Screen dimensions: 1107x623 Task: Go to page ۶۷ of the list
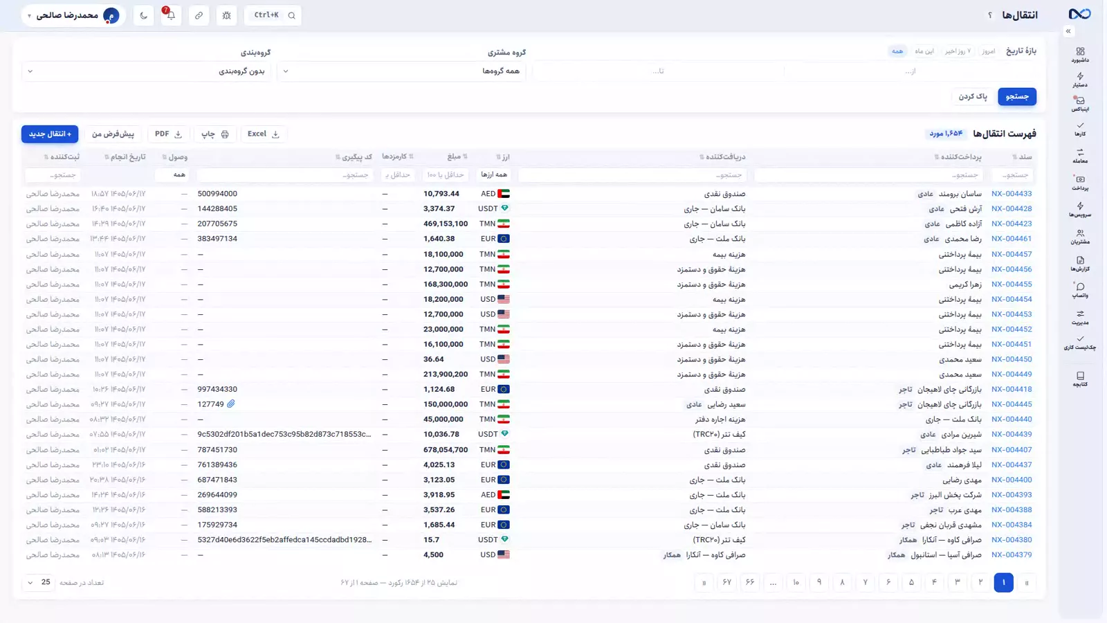[727, 582]
